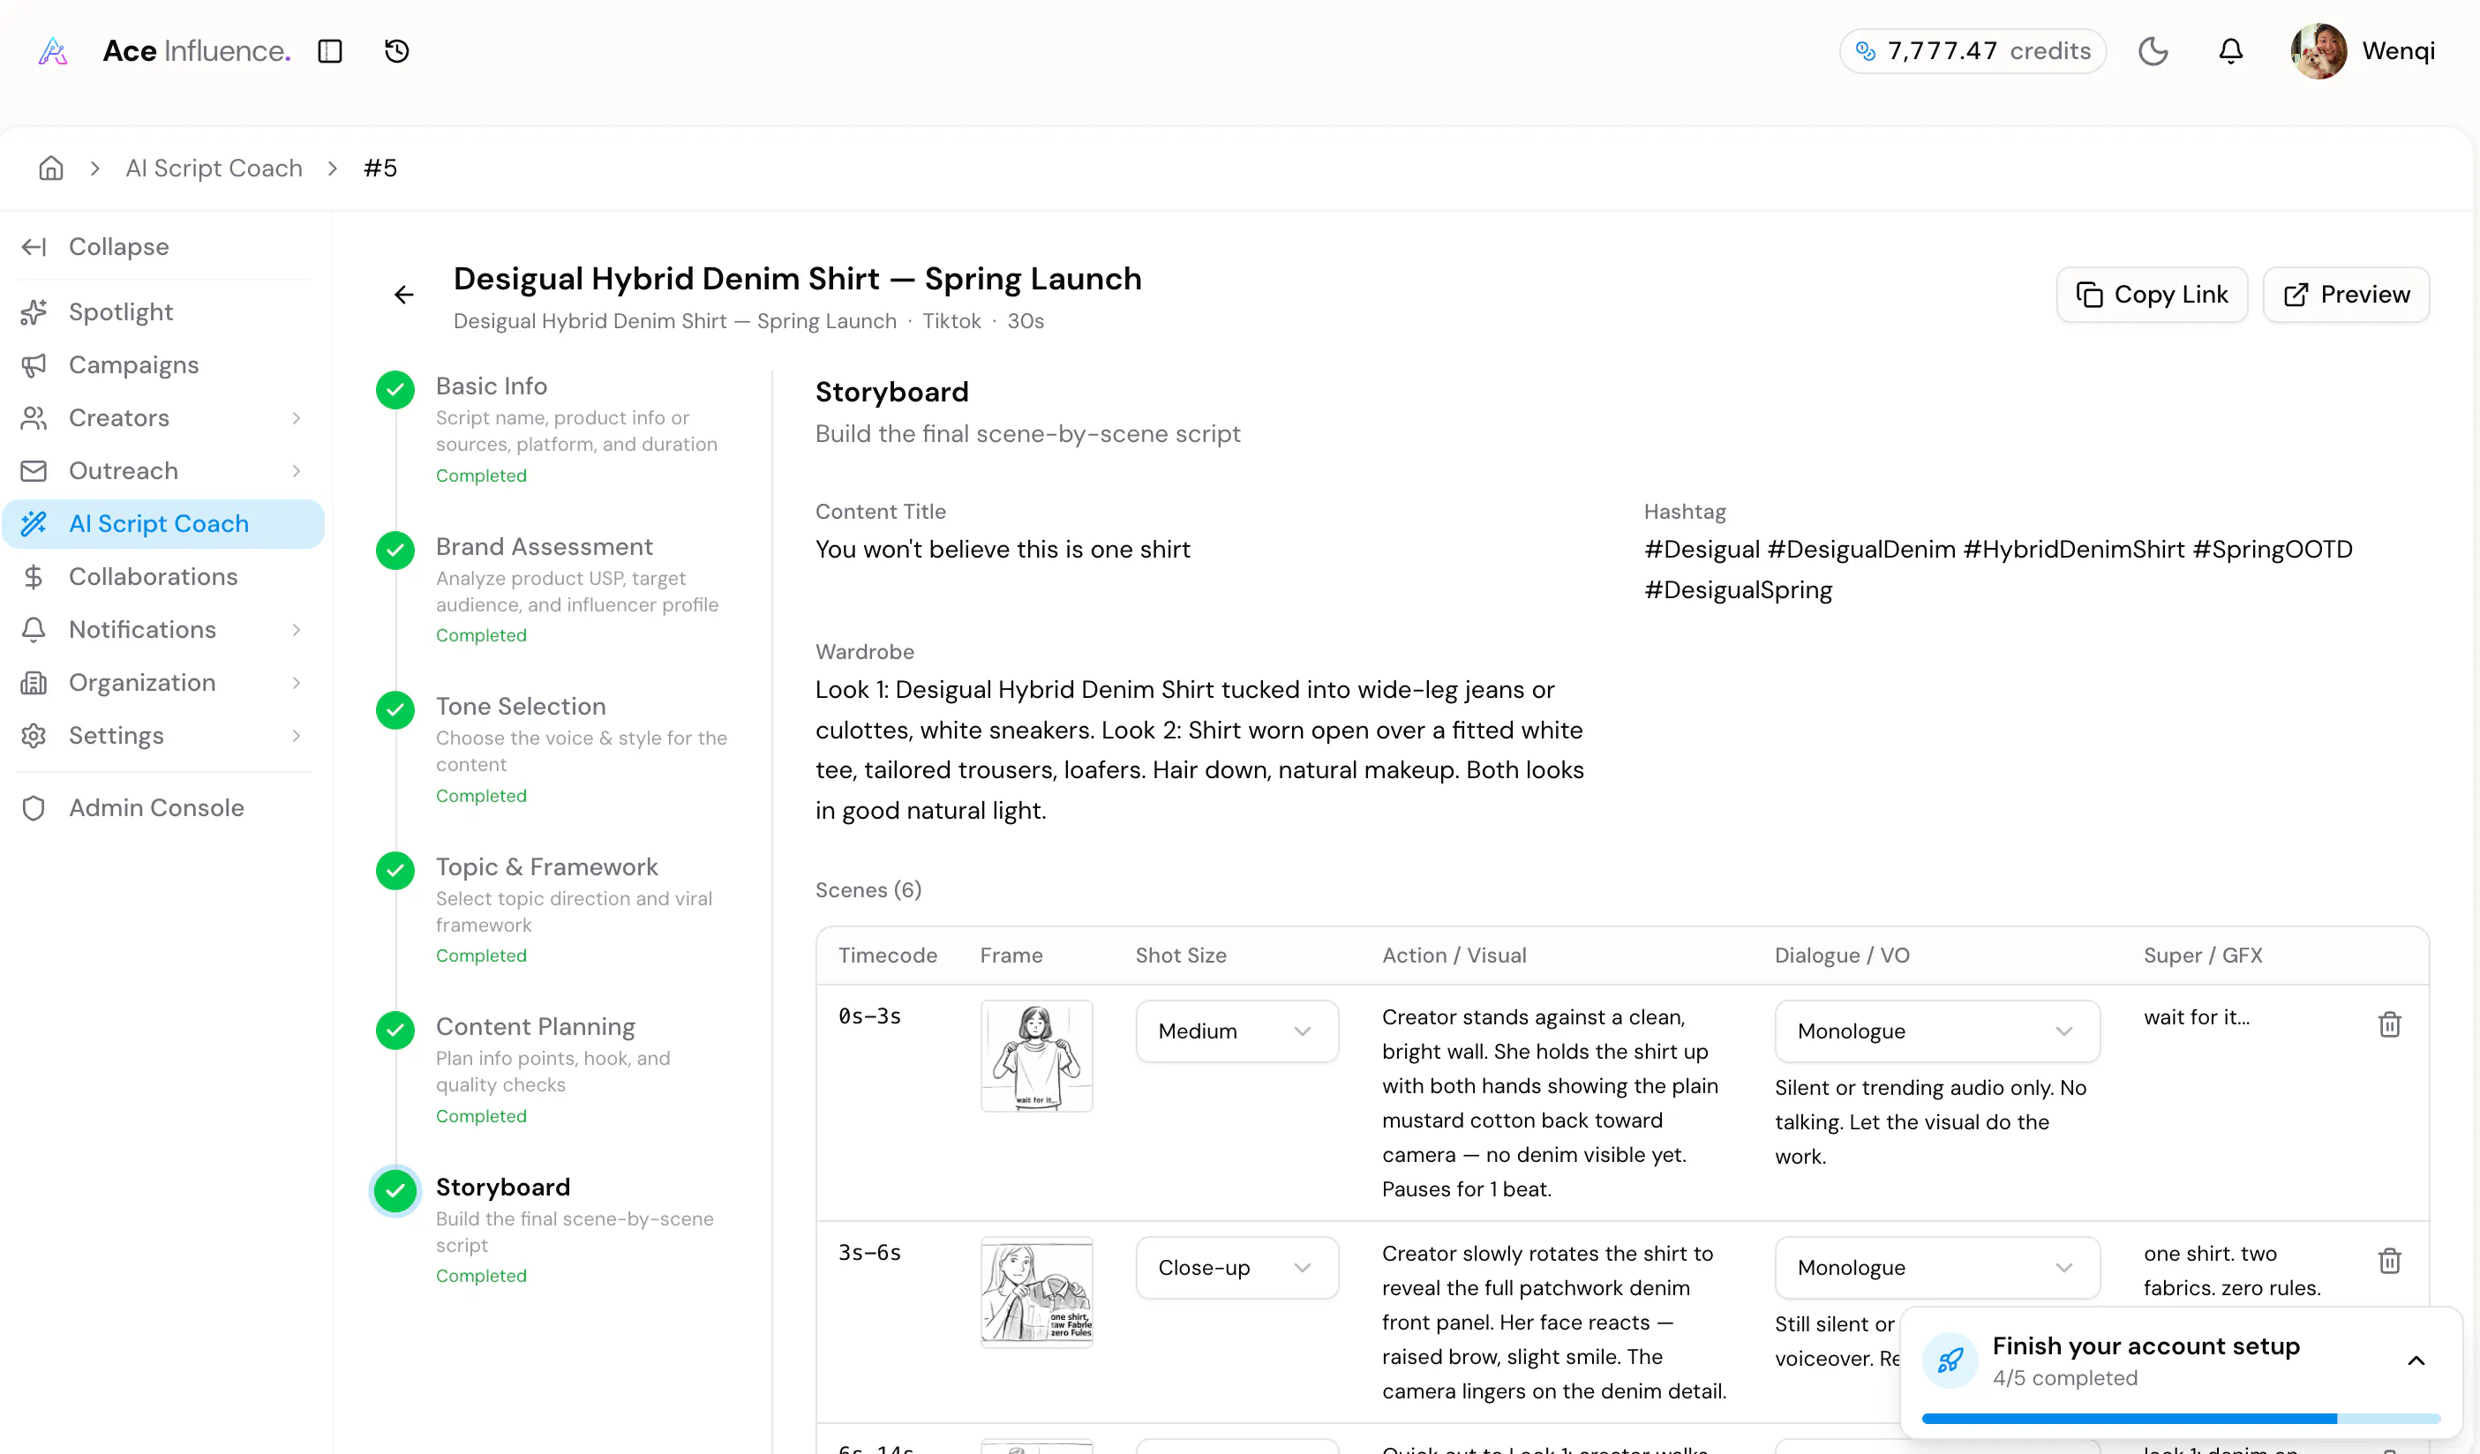Screen dimensions: 2480x1454
Task: Open Wenqi's profile avatar
Action: pyautogui.click(x=2318, y=51)
